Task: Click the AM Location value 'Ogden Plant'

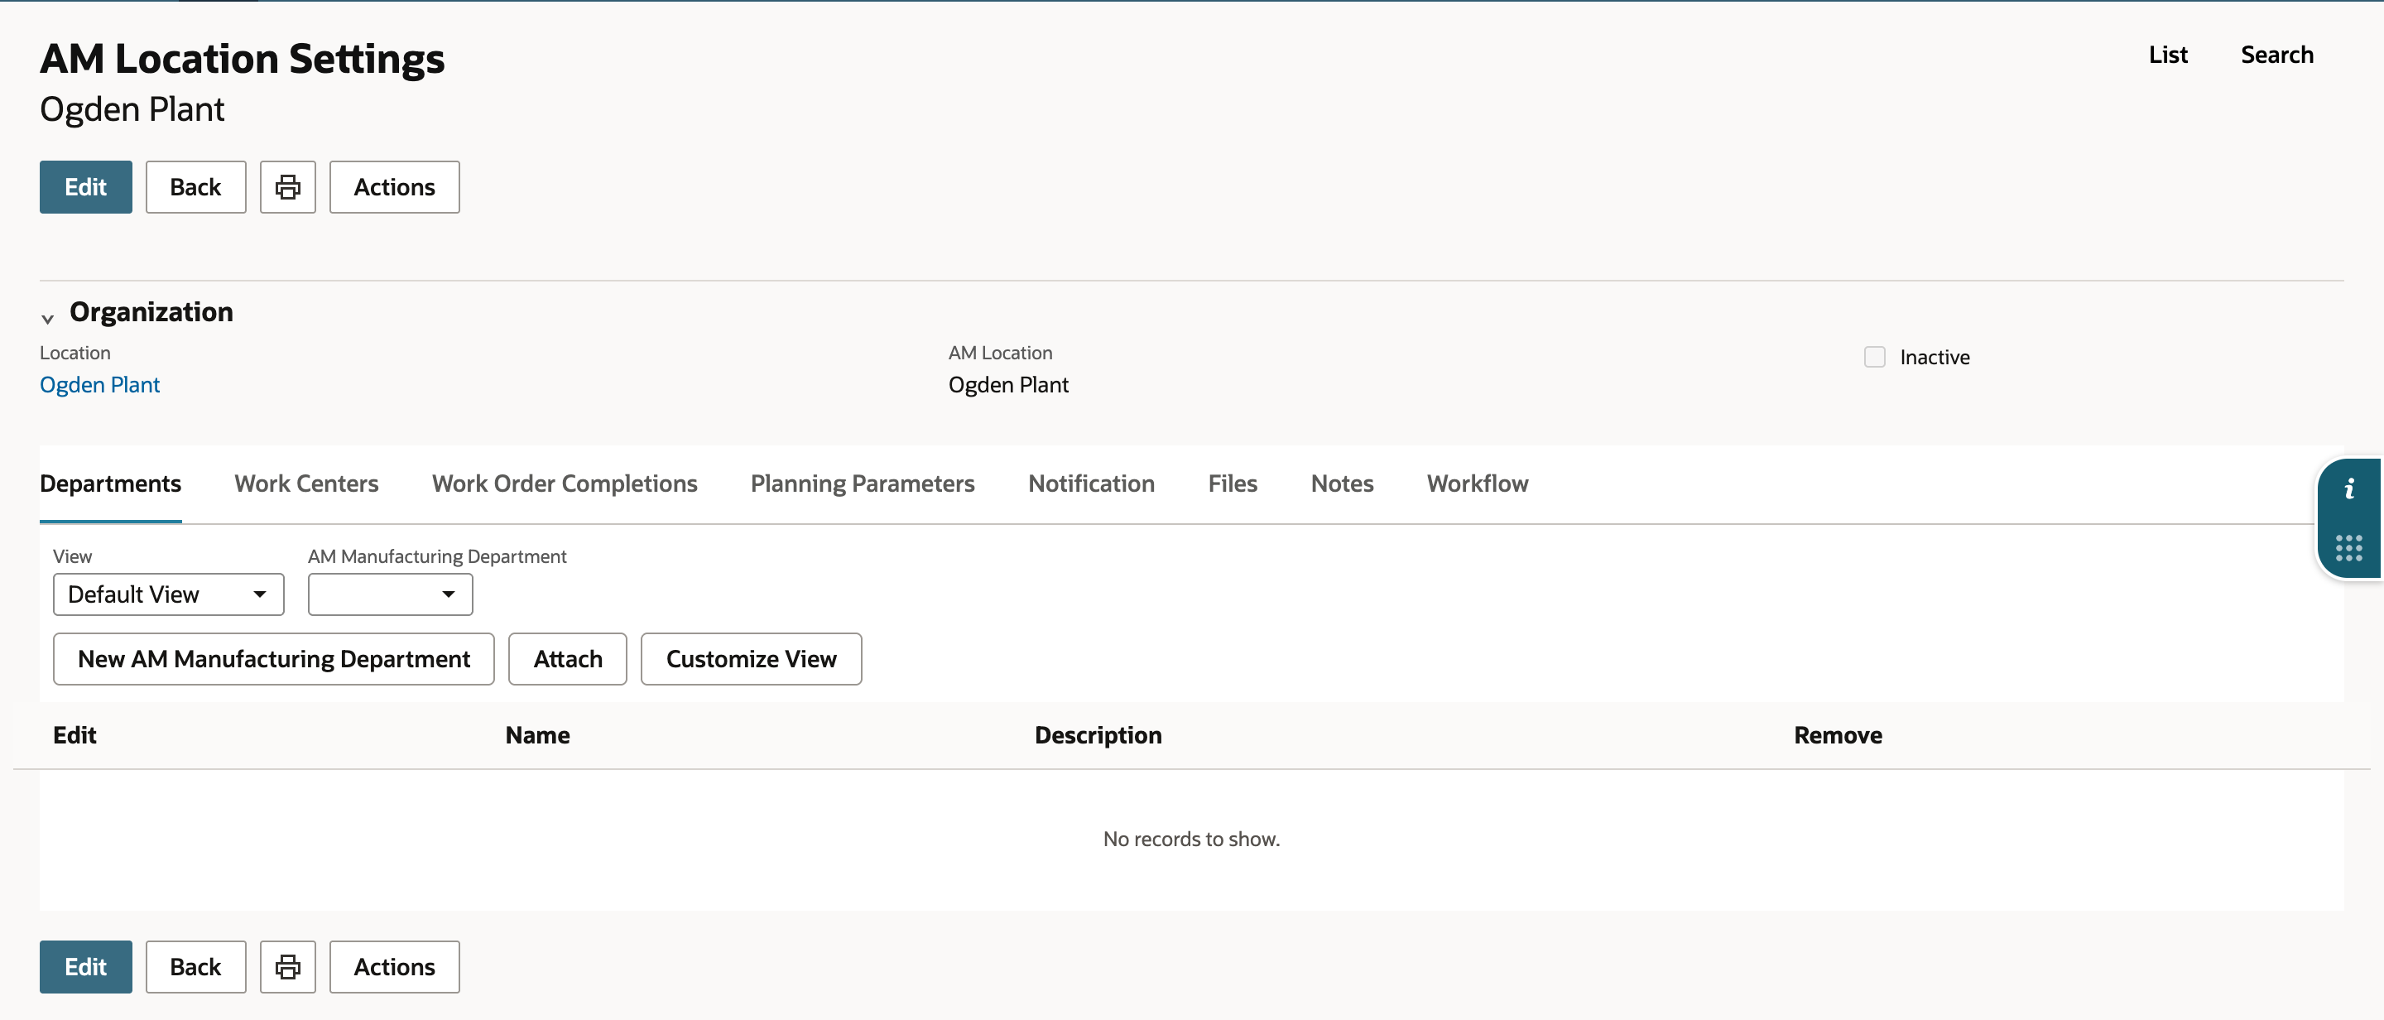Action: tap(1008, 384)
